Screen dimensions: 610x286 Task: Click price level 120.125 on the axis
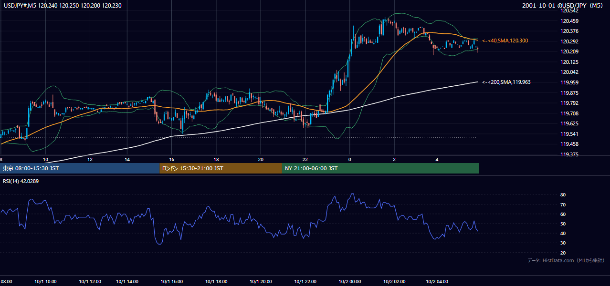click(x=569, y=62)
